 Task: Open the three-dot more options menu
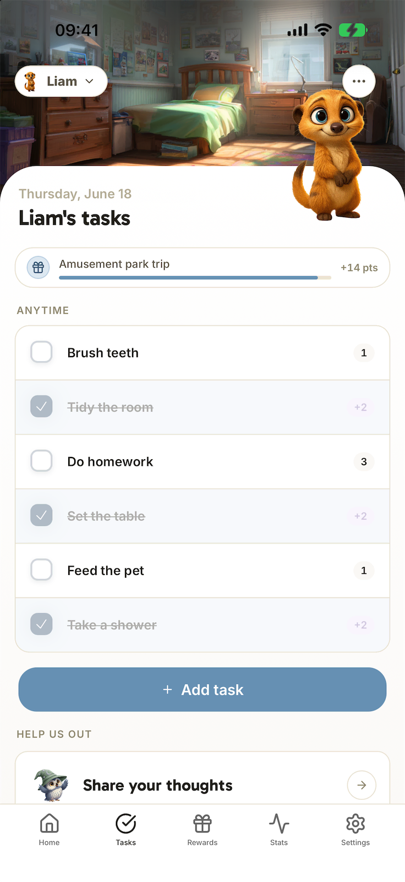[359, 81]
